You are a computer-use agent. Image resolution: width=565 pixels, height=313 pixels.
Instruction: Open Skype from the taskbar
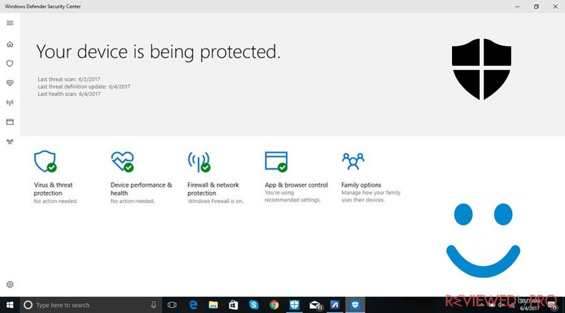pyautogui.click(x=254, y=305)
